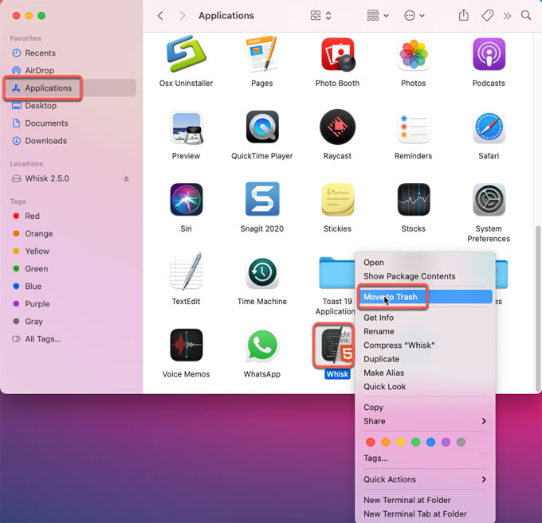The image size is (542, 523).
Task: Open Applications in the sidebar
Action: [x=71, y=88]
